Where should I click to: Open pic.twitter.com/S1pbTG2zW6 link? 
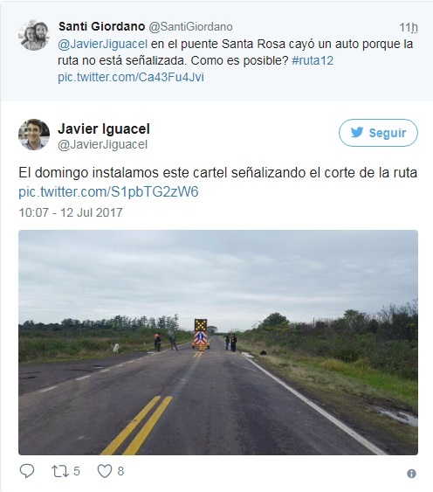[x=108, y=191]
